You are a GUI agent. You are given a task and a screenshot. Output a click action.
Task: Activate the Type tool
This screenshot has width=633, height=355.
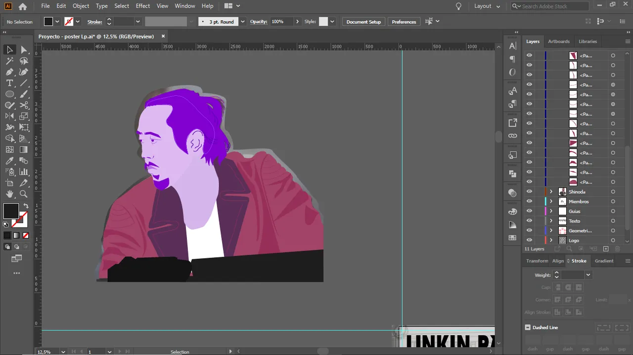[9, 83]
